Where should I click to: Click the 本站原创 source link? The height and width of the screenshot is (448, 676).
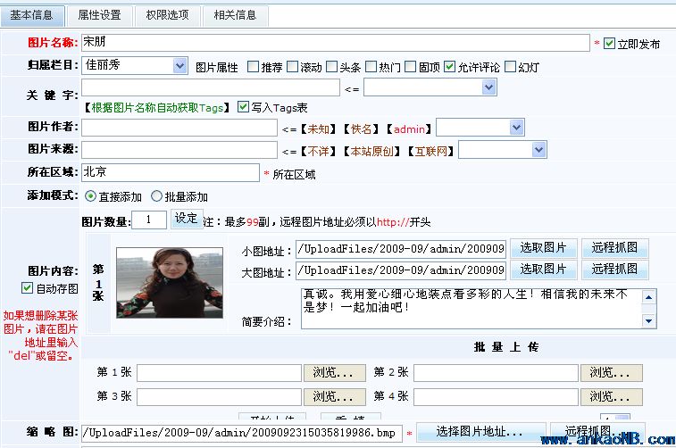[371, 152]
